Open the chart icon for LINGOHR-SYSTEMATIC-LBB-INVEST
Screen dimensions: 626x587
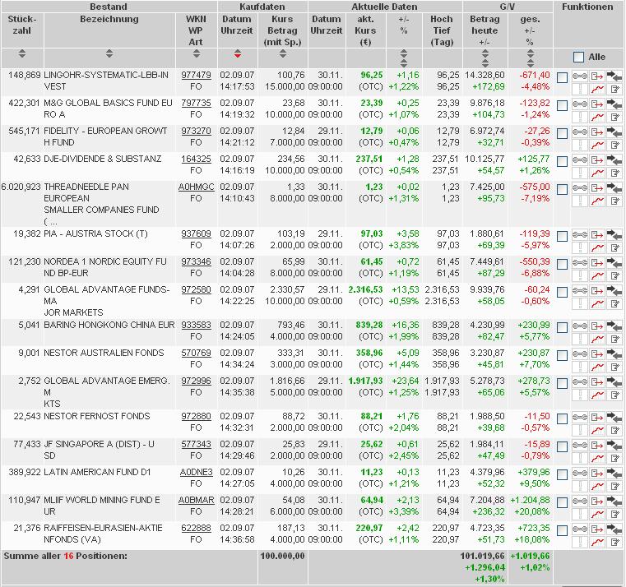coord(597,89)
